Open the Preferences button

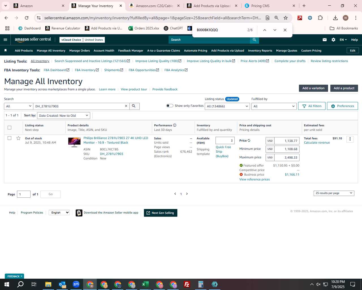[342, 106]
